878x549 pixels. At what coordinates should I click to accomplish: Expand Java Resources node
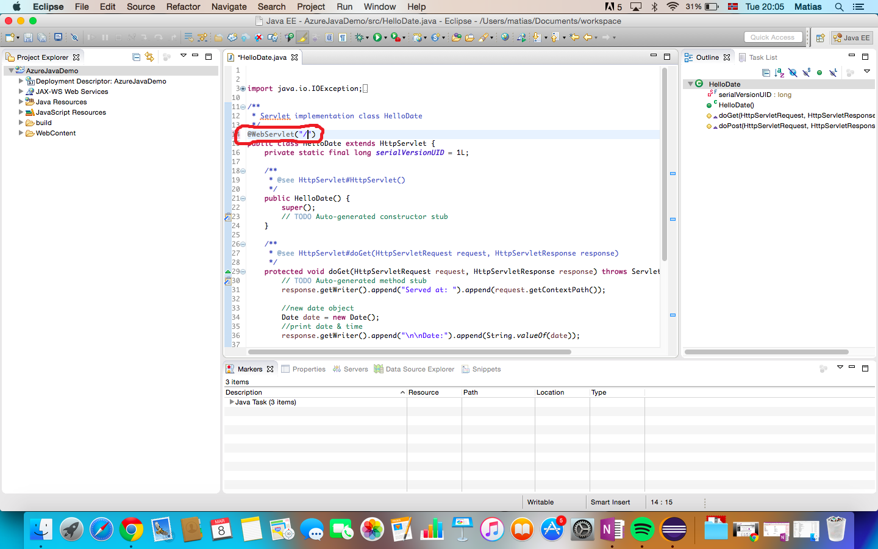coord(21,101)
